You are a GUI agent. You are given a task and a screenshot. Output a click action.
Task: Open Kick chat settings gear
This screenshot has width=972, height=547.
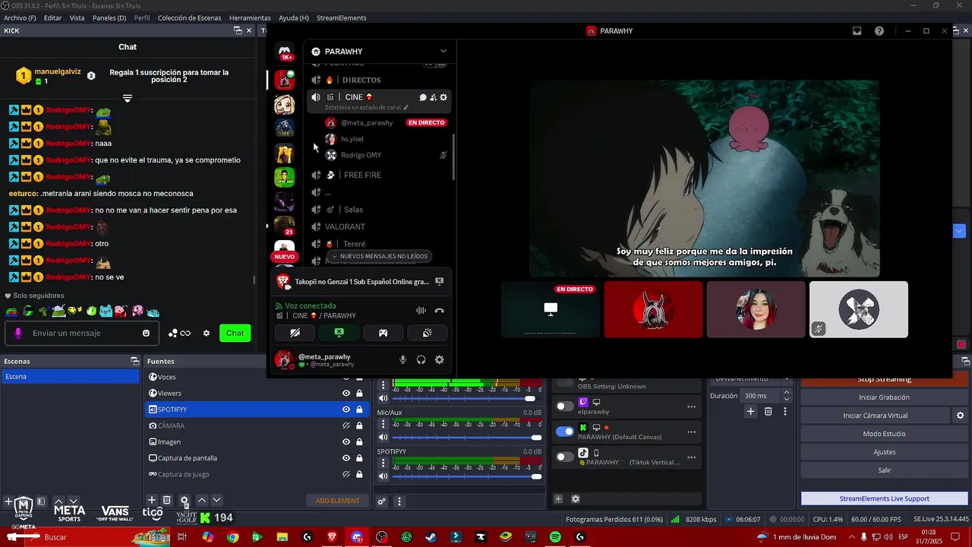(x=206, y=333)
